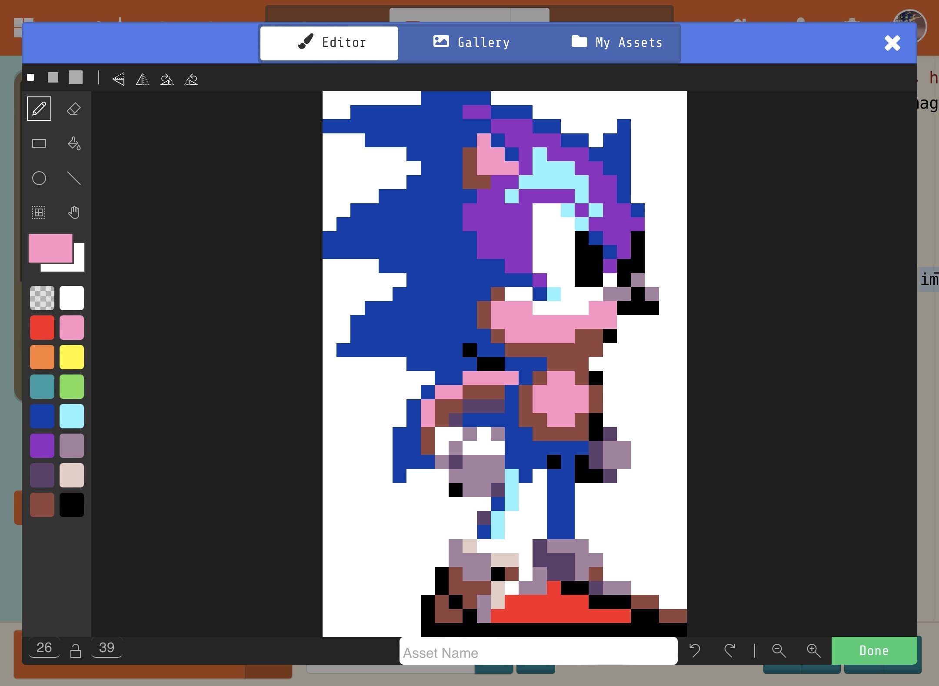Image resolution: width=939 pixels, height=686 pixels.
Task: Open the My Assets tab
Action: 616,43
